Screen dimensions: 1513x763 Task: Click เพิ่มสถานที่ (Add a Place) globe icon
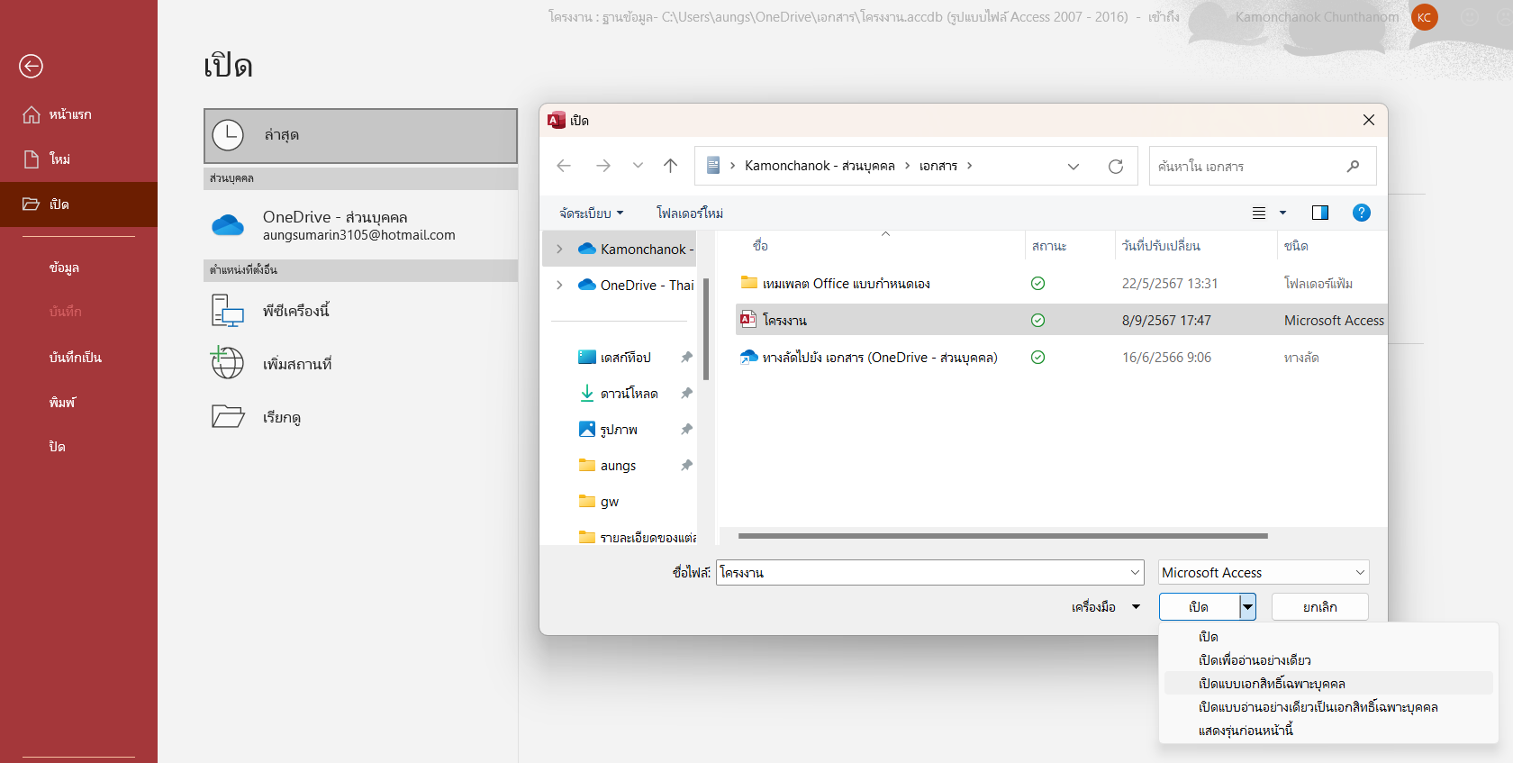[x=228, y=363]
